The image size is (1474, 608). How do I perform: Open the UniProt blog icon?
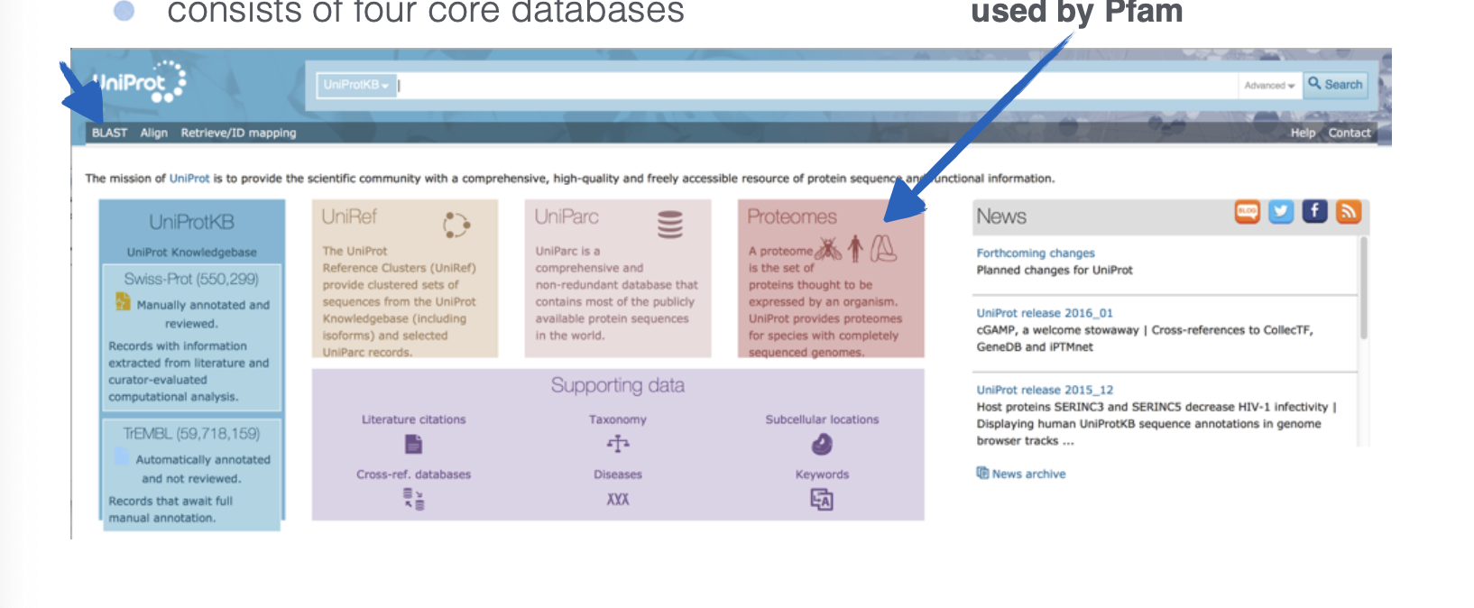pos(1248,212)
